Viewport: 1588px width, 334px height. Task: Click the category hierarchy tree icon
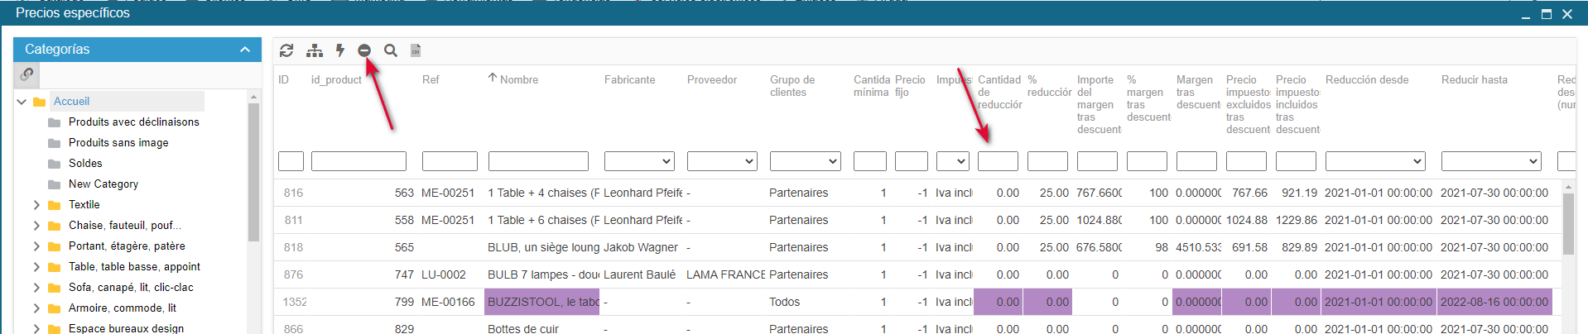(x=315, y=50)
